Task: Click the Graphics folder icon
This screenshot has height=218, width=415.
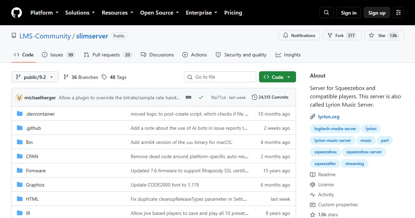Action: [20, 185]
